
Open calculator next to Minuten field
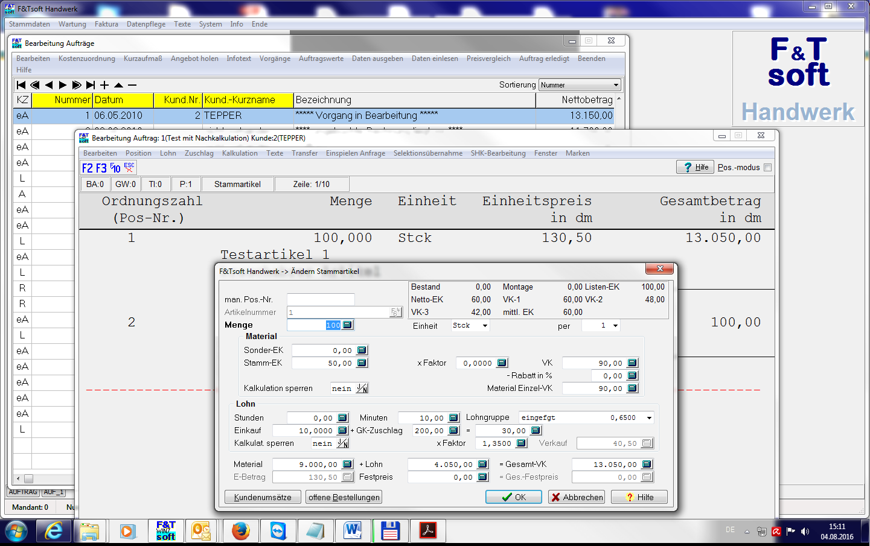pyautogui.click(x=453, y=418)
